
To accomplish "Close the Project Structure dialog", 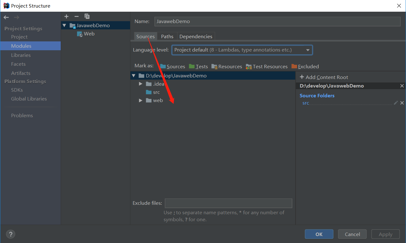I will coord(399,6).
